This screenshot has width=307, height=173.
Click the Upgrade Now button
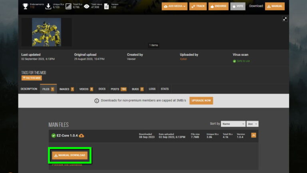pyautogui.click(x=201, y=101)
